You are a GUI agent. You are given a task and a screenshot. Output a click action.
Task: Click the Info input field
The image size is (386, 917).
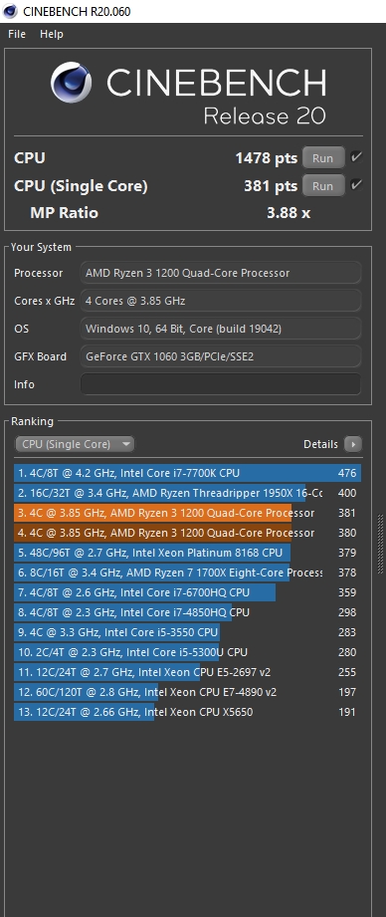pos(221,384)
